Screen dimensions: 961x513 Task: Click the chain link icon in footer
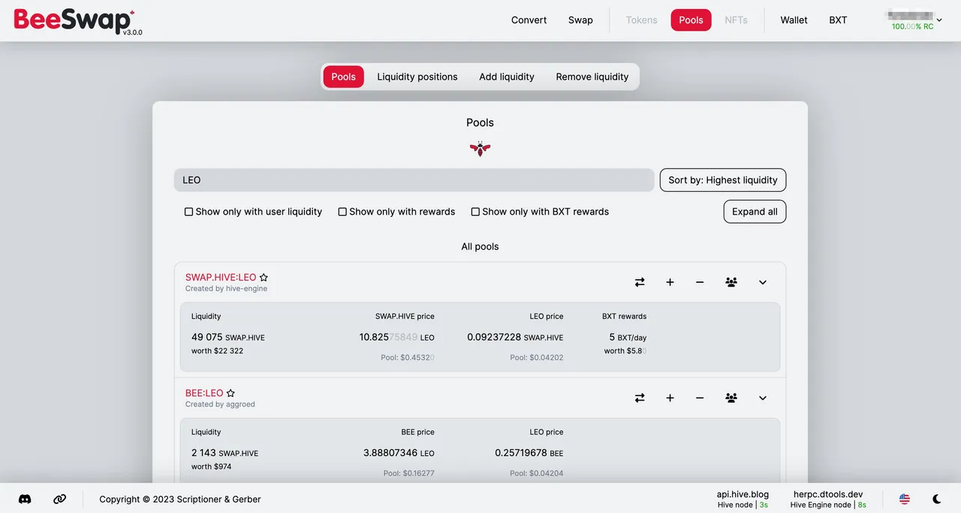coord(60,499)
